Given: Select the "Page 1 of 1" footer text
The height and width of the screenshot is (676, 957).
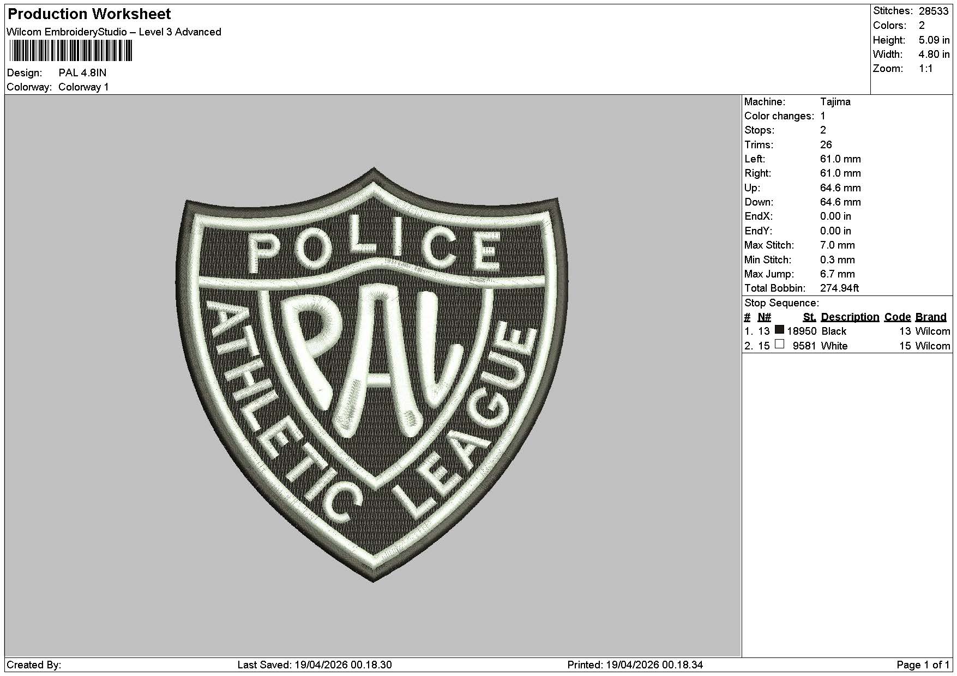Looking at the screenshot, I should coord(923,665).
